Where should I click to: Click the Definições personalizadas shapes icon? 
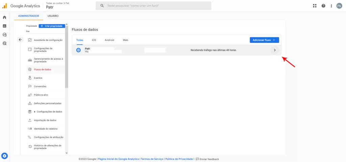pyautogui.click(x=30, y=103)
